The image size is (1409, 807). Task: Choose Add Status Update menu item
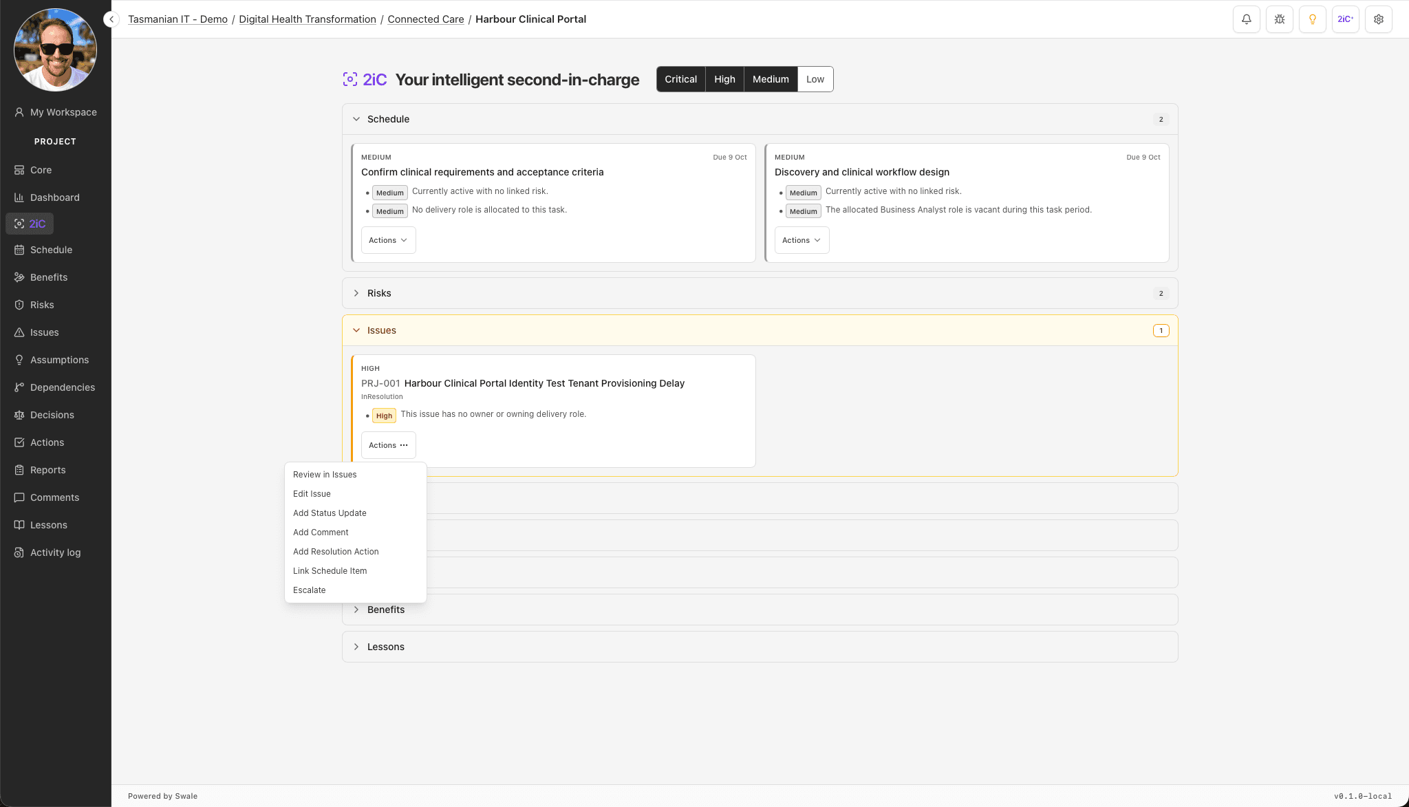click(x=355, y=513)
